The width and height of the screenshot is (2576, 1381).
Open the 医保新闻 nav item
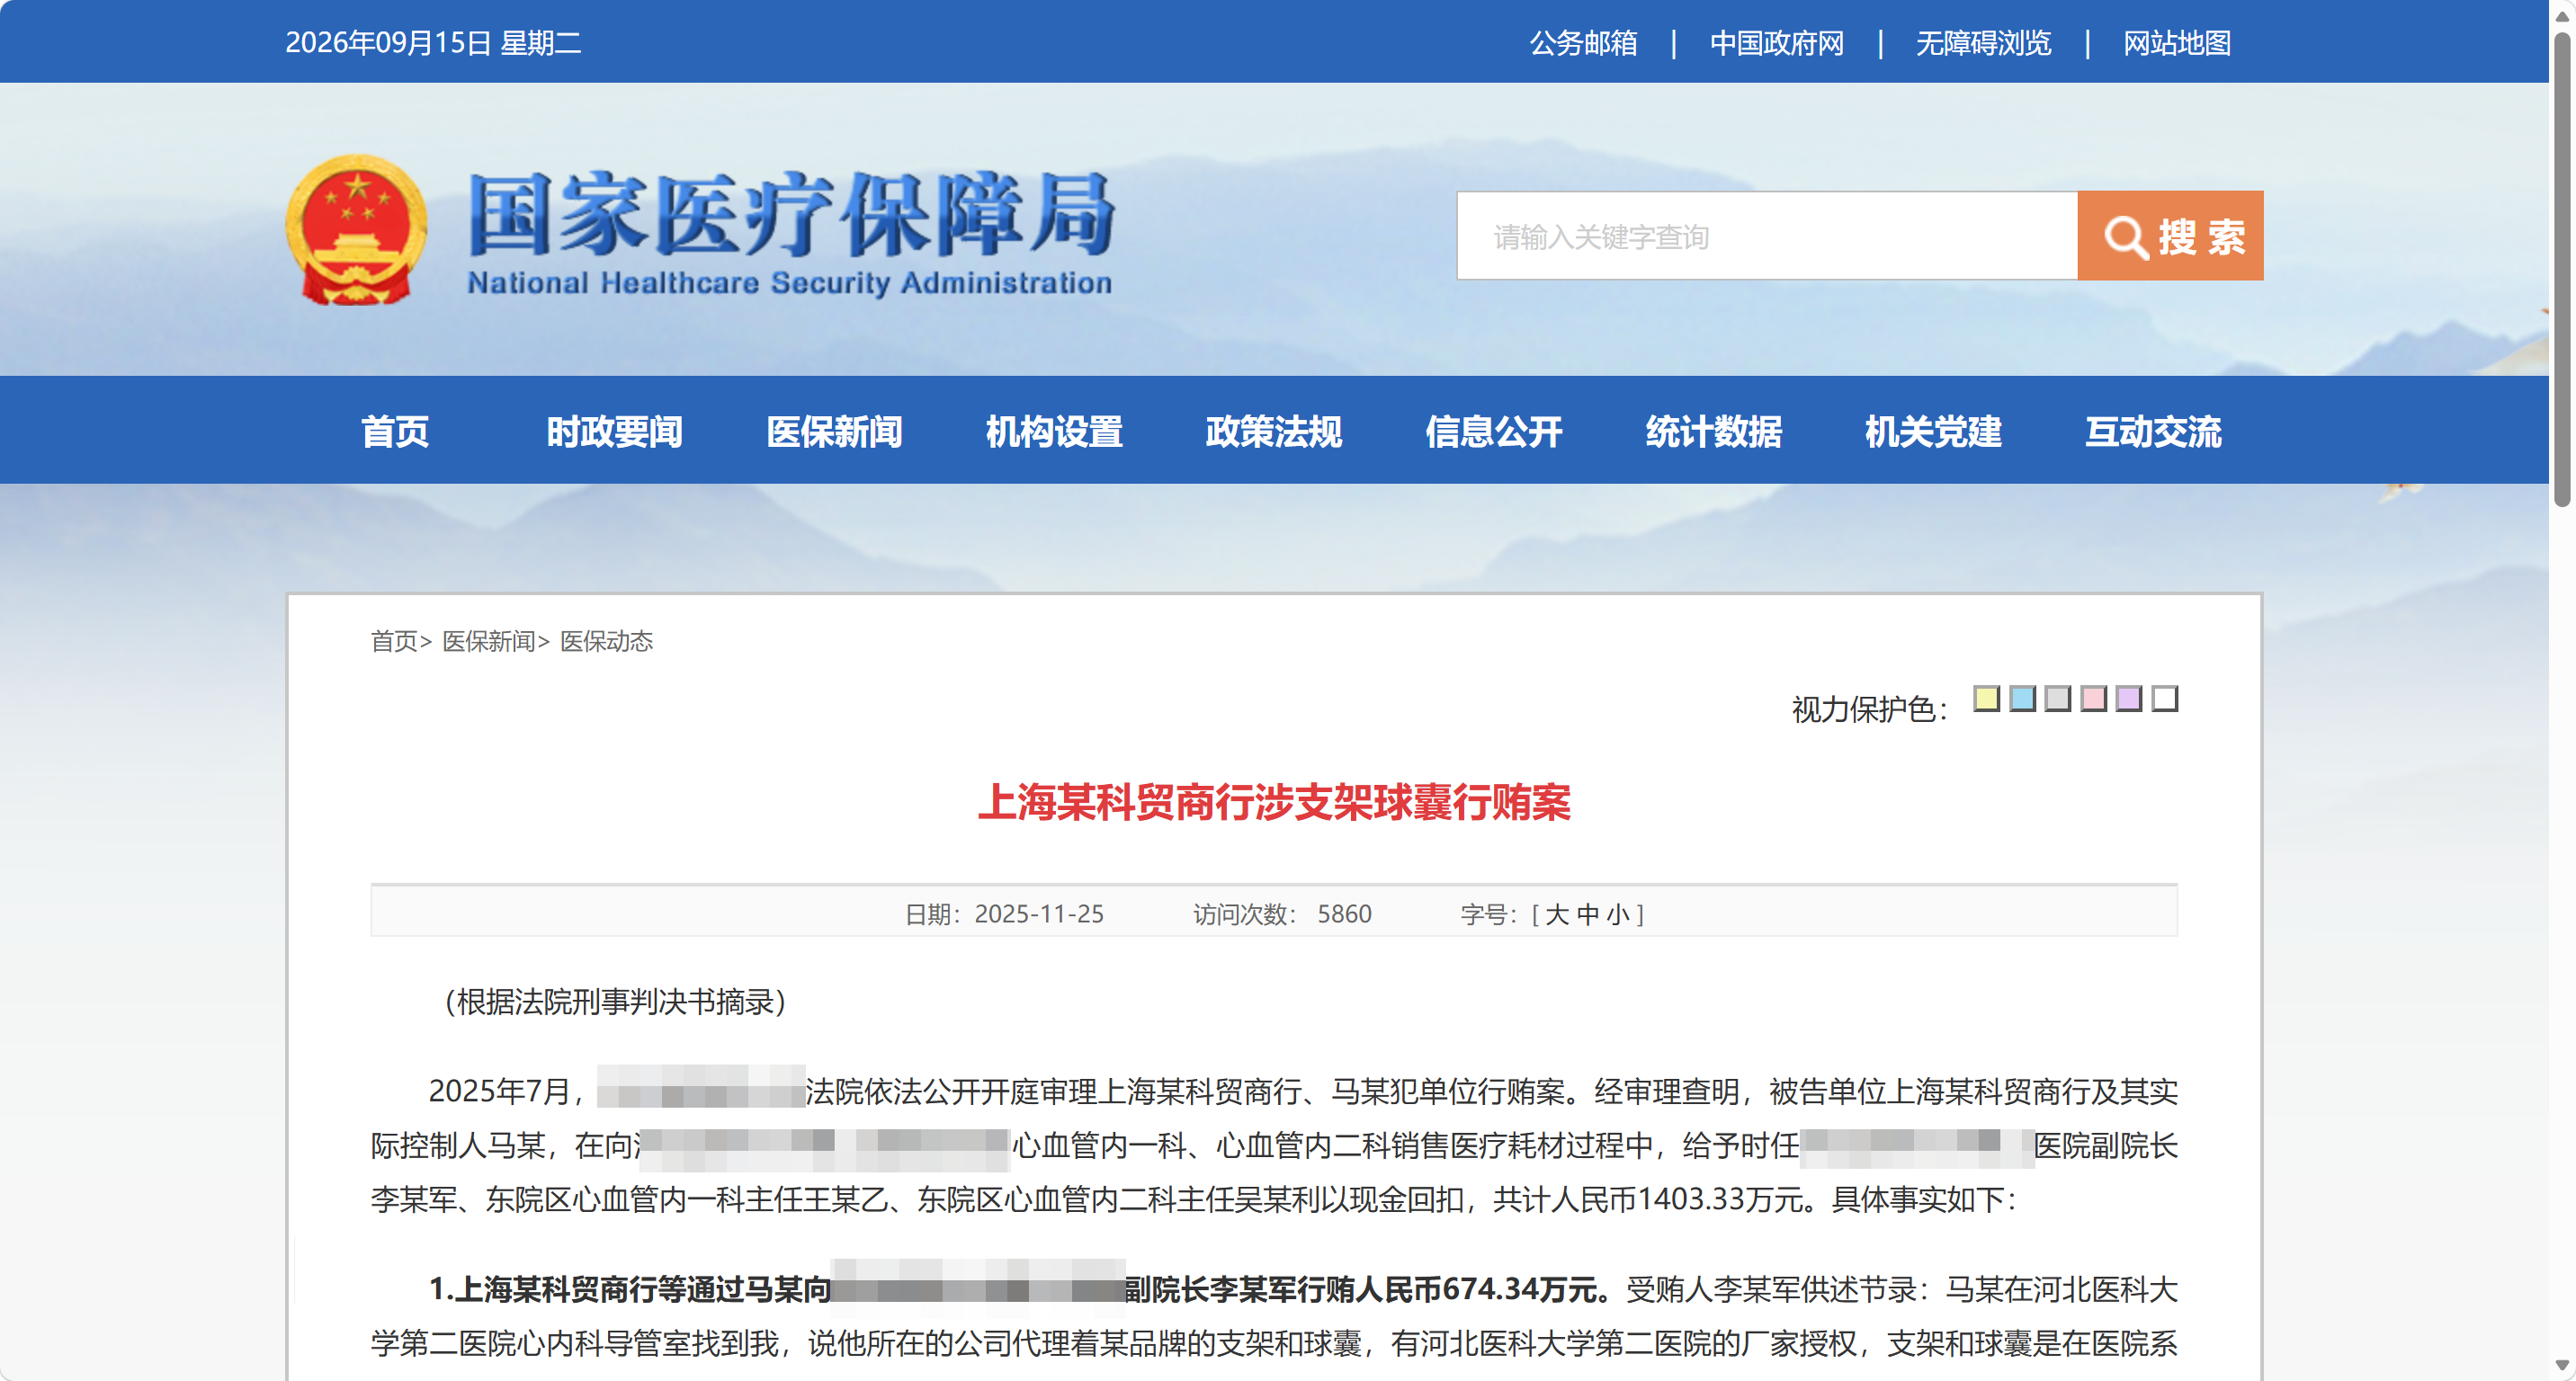click(834, 431)
